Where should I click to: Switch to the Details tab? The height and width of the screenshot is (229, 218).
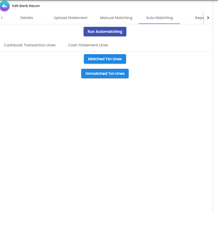click(x=27, y=18)
